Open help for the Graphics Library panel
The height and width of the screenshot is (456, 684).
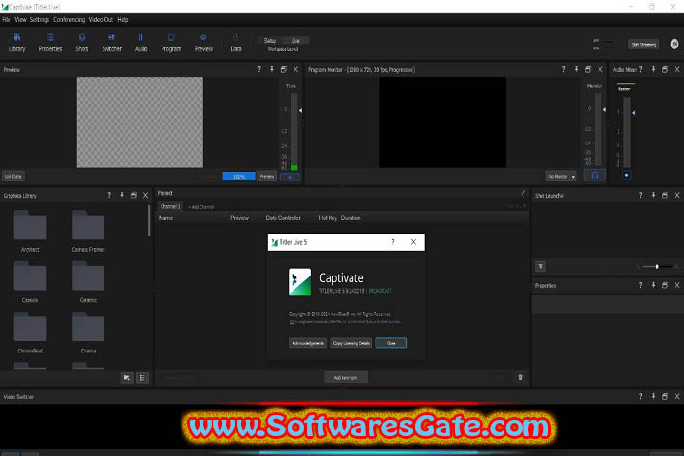click(x=109, y=195)
